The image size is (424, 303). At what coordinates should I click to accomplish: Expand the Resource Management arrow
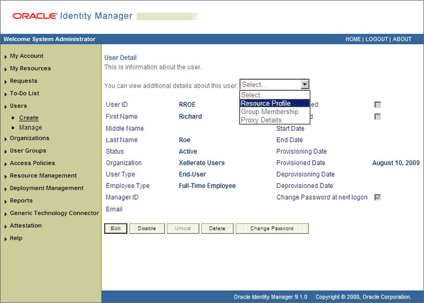[6, 176]
